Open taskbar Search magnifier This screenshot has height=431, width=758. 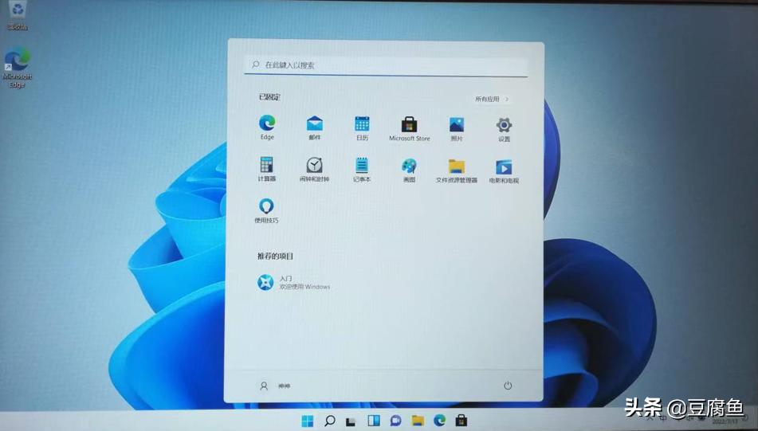(x=330, y=421)
